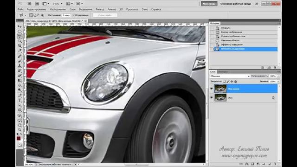The image size is (297, 167).
Task: Open the blend mode dropdown «Обычные»
Action: click(230, 76)
